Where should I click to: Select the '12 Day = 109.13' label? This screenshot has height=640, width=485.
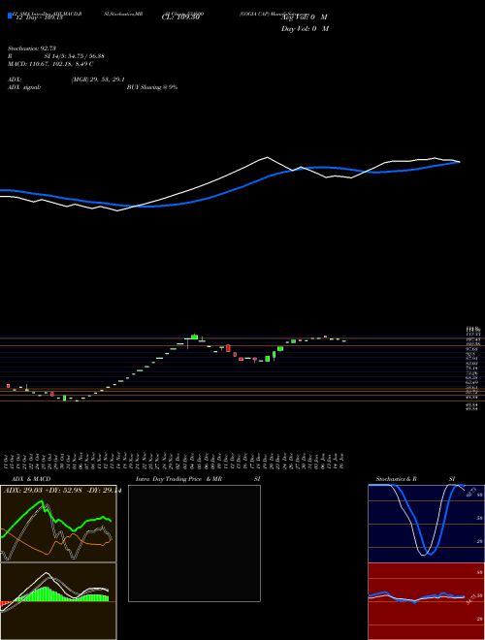[x=39, y=17]
